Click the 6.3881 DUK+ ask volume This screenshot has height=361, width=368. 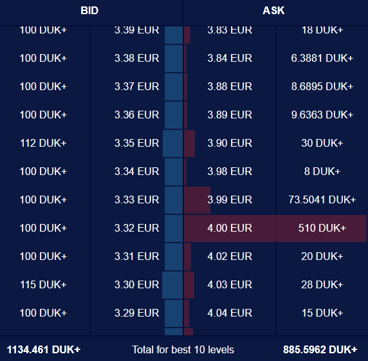[322, 58]
